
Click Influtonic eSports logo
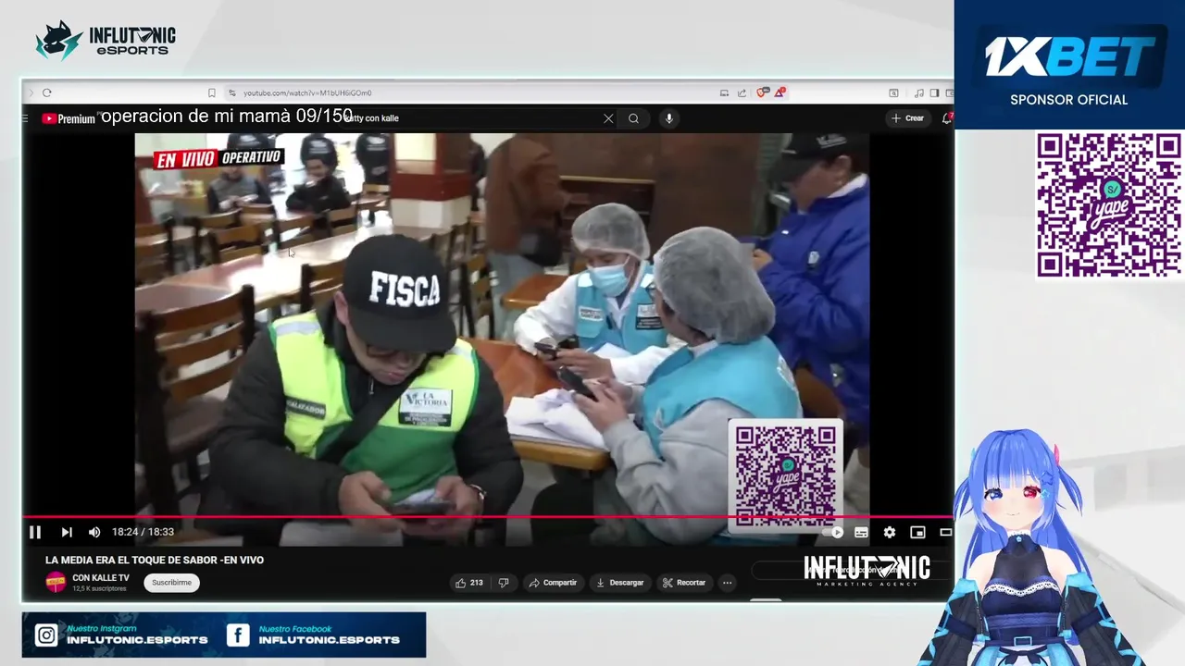106,41
